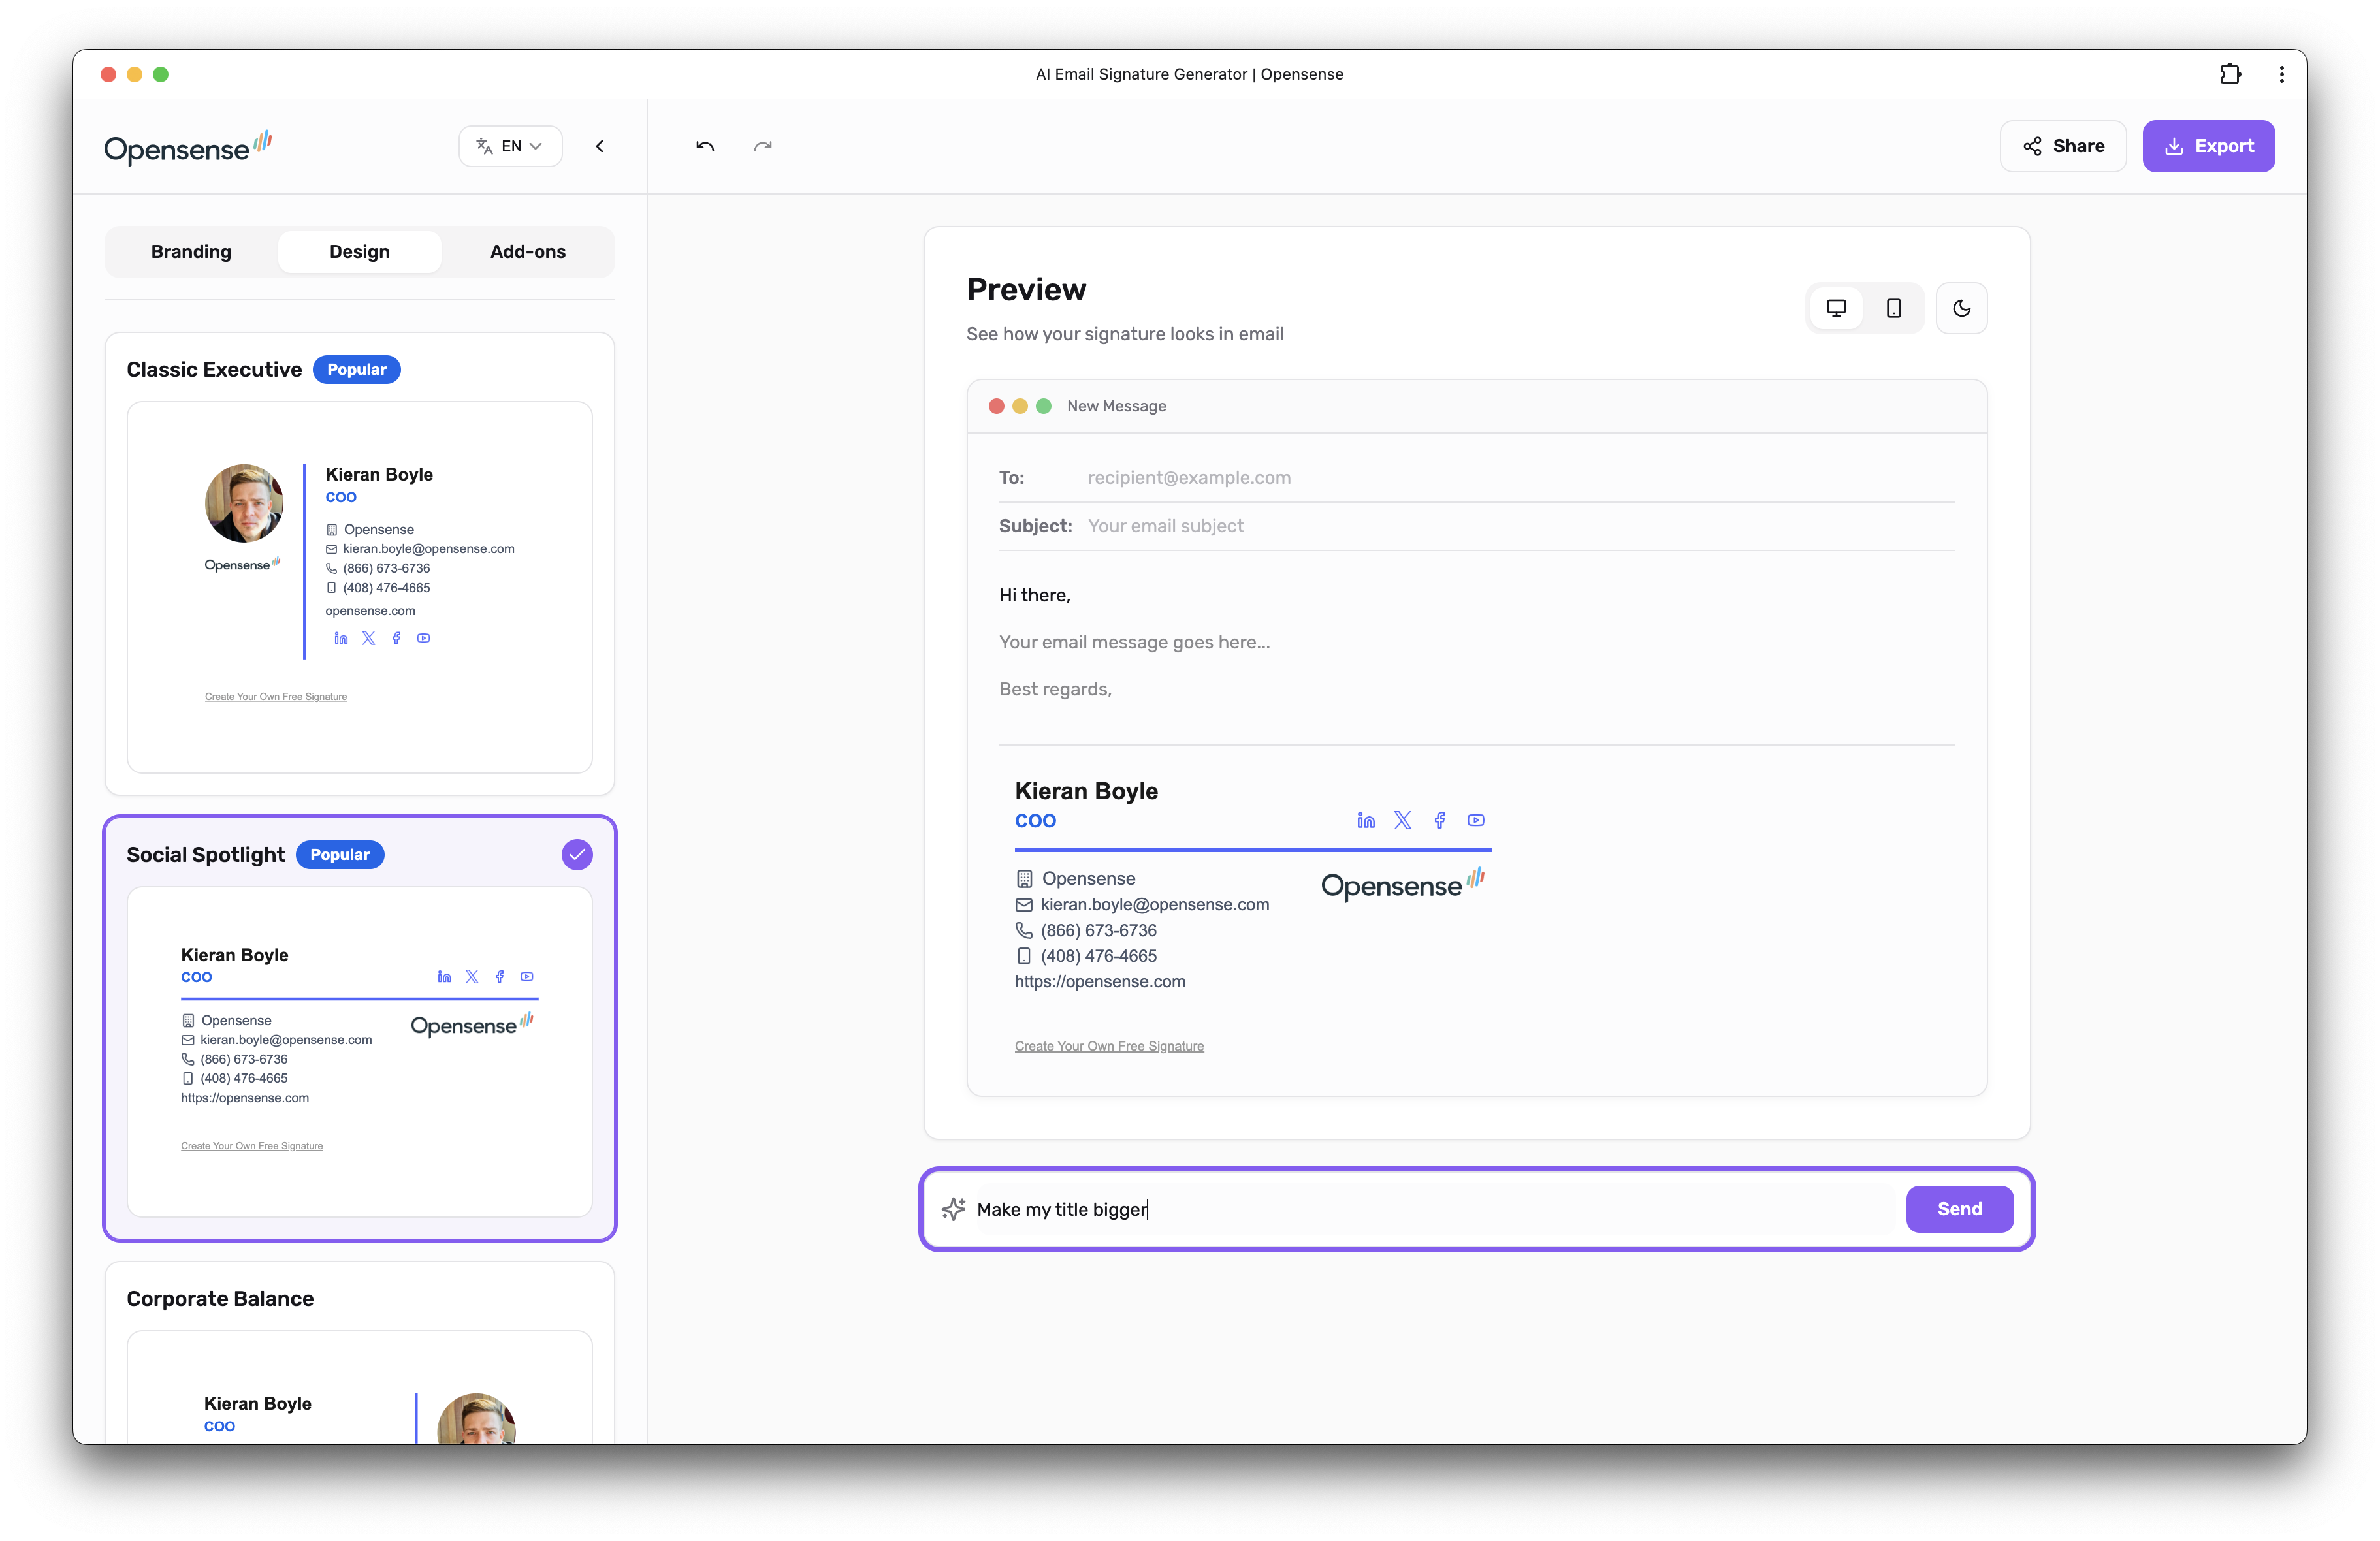Deselect the Social Spotlight template checkmark

tap(577, 855)
